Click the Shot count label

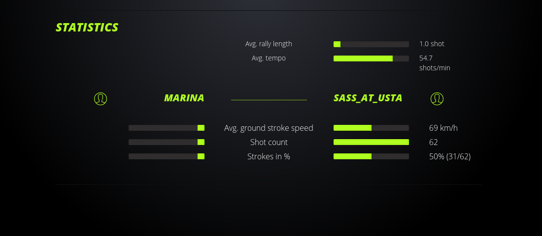(269, 142)
